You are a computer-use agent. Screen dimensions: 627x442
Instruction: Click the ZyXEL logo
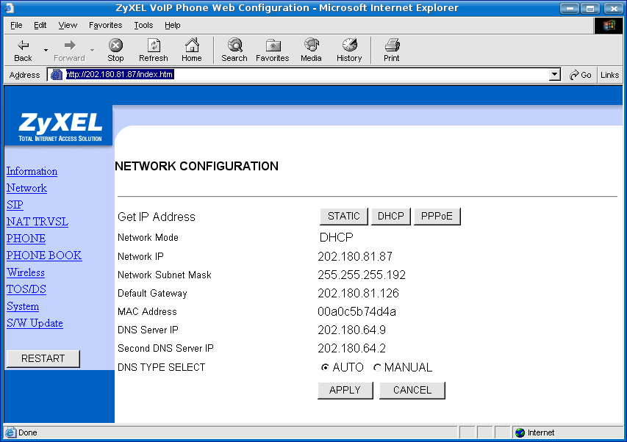point(60,126)
